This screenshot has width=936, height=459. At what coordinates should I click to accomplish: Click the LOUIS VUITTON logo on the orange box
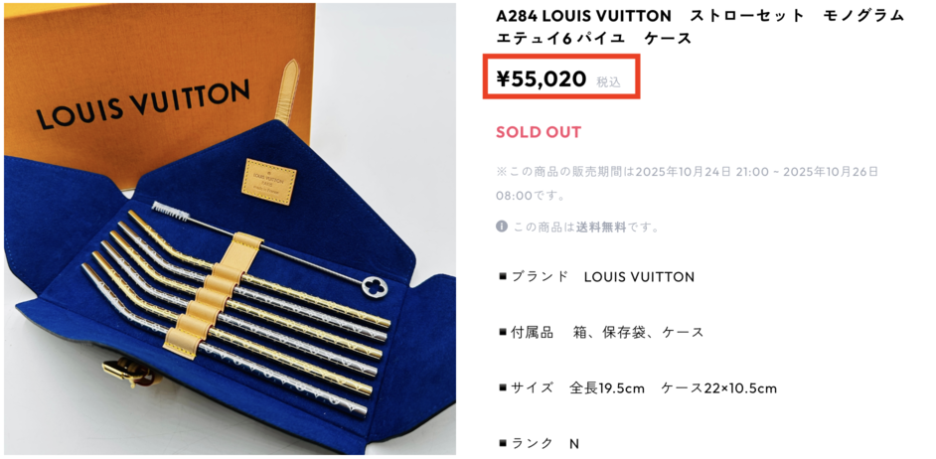coord(143,104)
